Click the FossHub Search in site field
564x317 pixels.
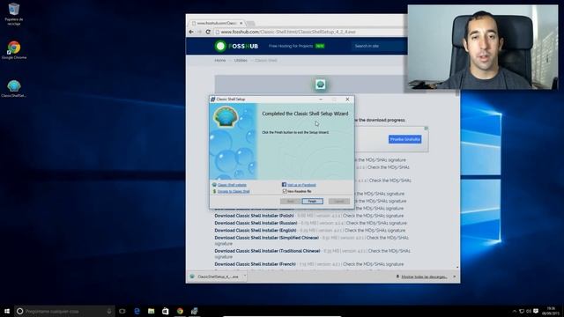pyautogui.click(x=378, y=46)
